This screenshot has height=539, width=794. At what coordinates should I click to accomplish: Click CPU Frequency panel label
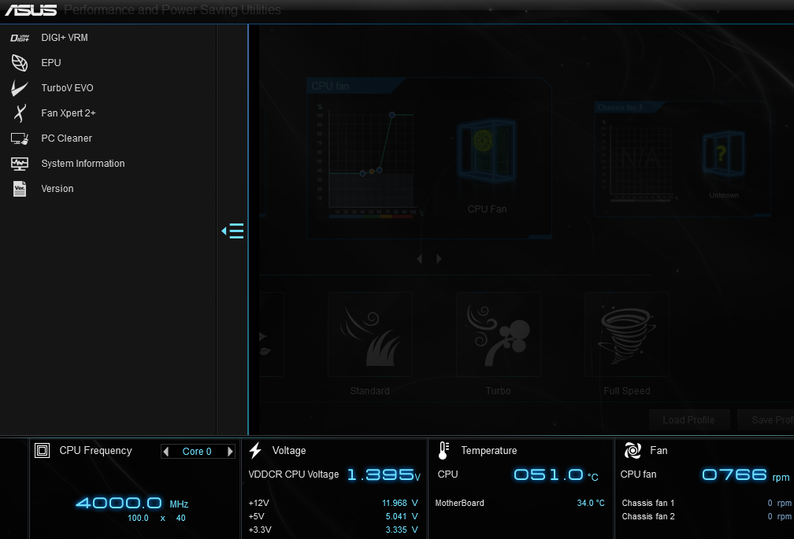96,451
